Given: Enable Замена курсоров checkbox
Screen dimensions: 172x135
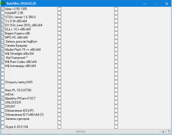Looking at the screenshot, I should pyautogui.click(x=3, y=119).
